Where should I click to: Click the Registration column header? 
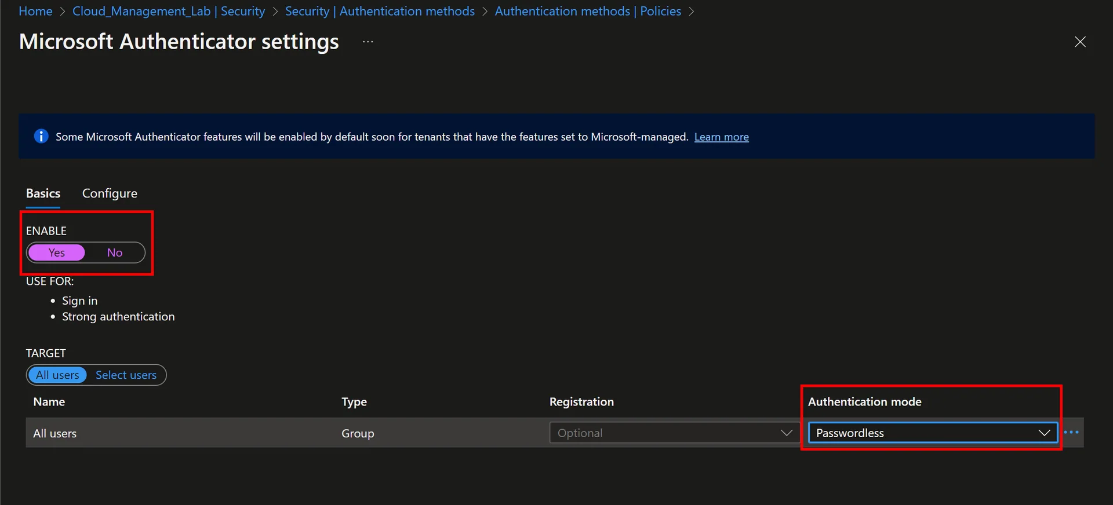coord(581,401)
